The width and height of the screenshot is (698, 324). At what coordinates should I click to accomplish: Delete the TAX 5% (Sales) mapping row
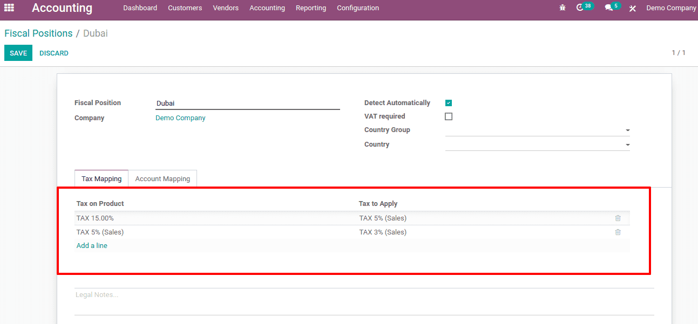pyautogui.click(x=618, y=232)
